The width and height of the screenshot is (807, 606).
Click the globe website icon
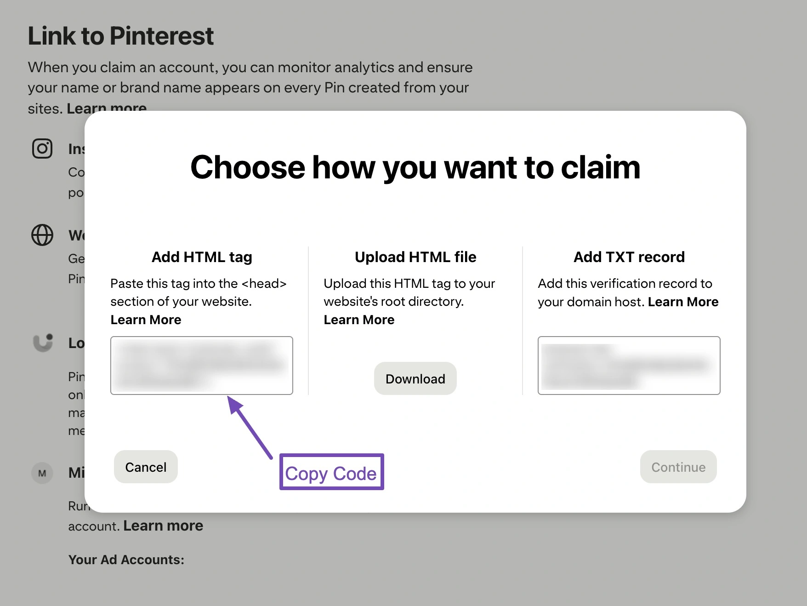tap(42, 235)
